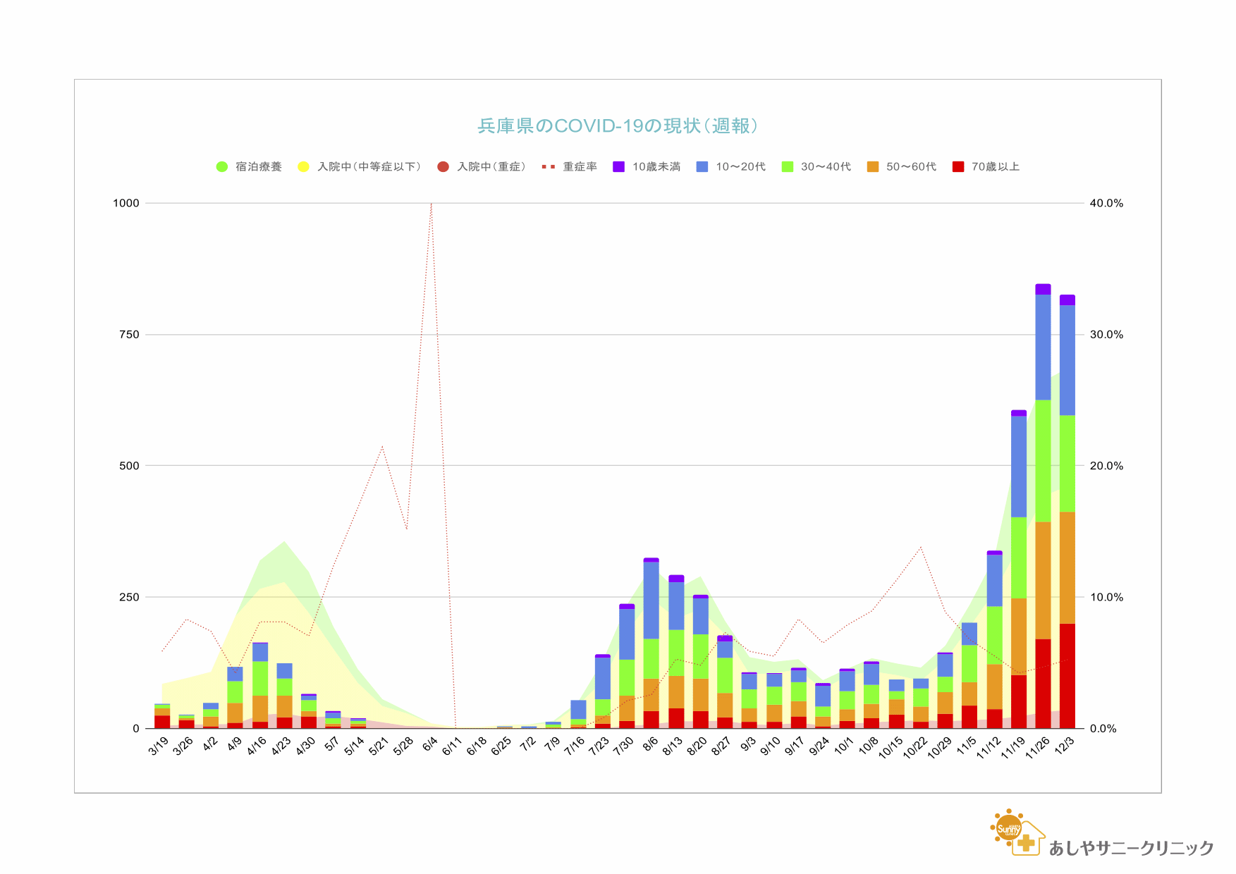Click the あしやサニークリニック clinic name text
Viewport: 1236px width, 874px height.
tap(1131, 848)
